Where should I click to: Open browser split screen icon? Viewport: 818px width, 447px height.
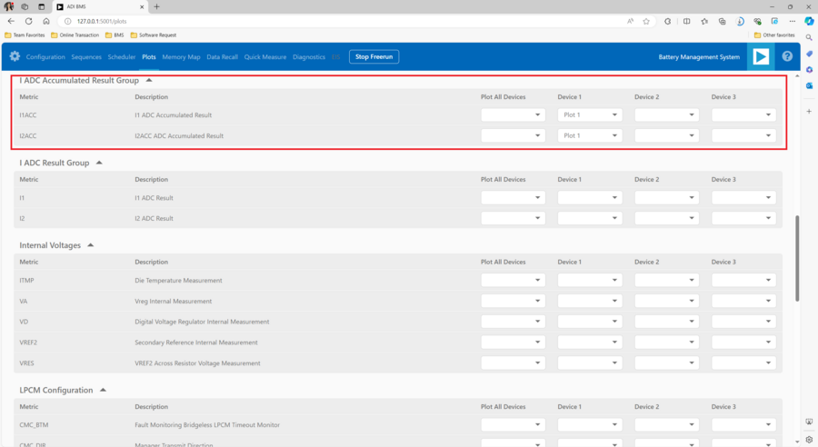point(686,21)
